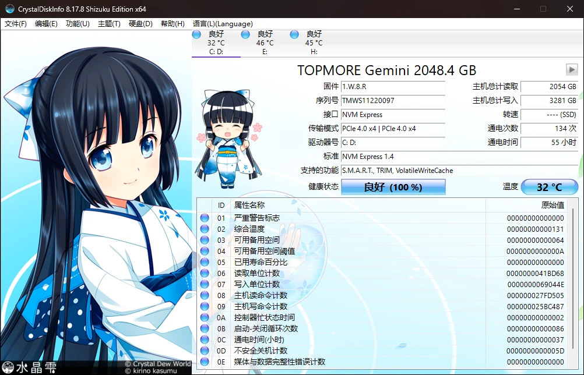Click status orb of attribute 0B 启动-关闭循环次数

(205, 328)
